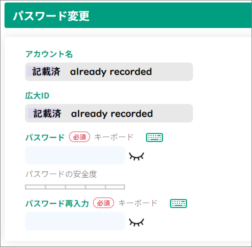252x247 pixels.
Task: Click the first segment of strength meter
Action: click(x=35, y=187)
